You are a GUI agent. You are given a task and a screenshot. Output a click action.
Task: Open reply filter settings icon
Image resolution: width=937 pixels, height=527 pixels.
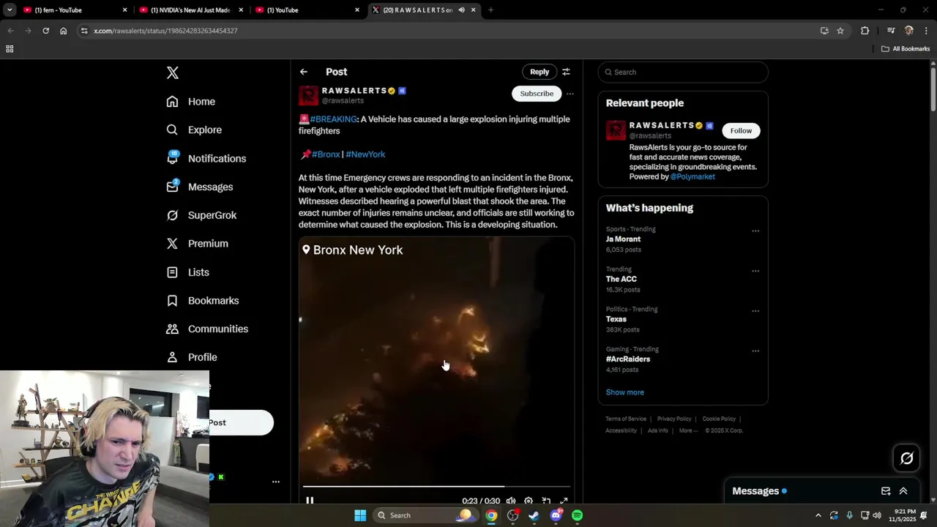[566, 72]
